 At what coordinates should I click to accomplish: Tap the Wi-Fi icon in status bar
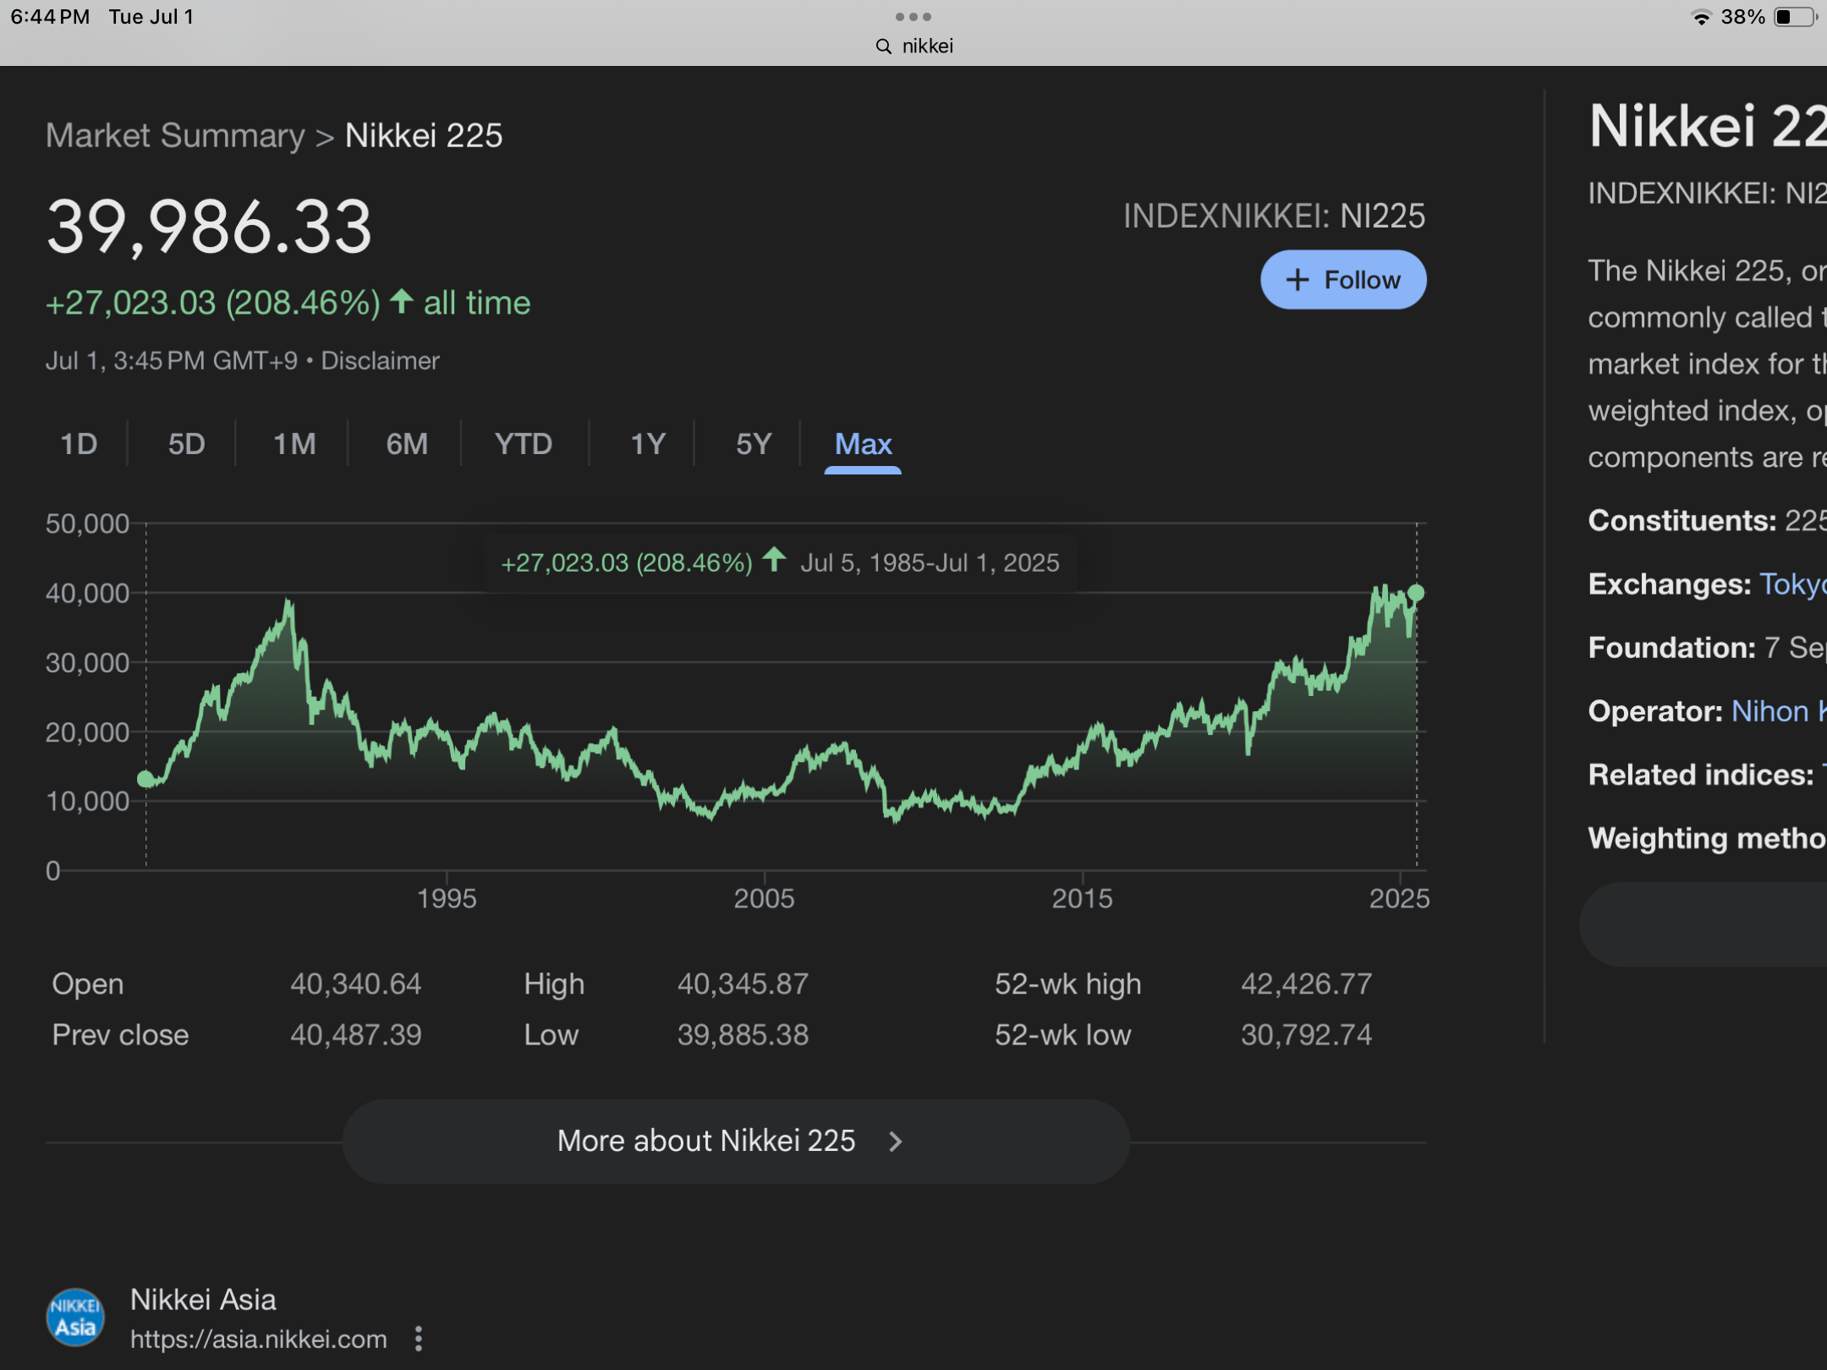pyautogui.click(x=1700, y=17)
